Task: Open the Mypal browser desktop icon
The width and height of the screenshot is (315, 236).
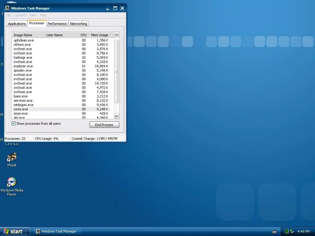Action: (12, 160)
